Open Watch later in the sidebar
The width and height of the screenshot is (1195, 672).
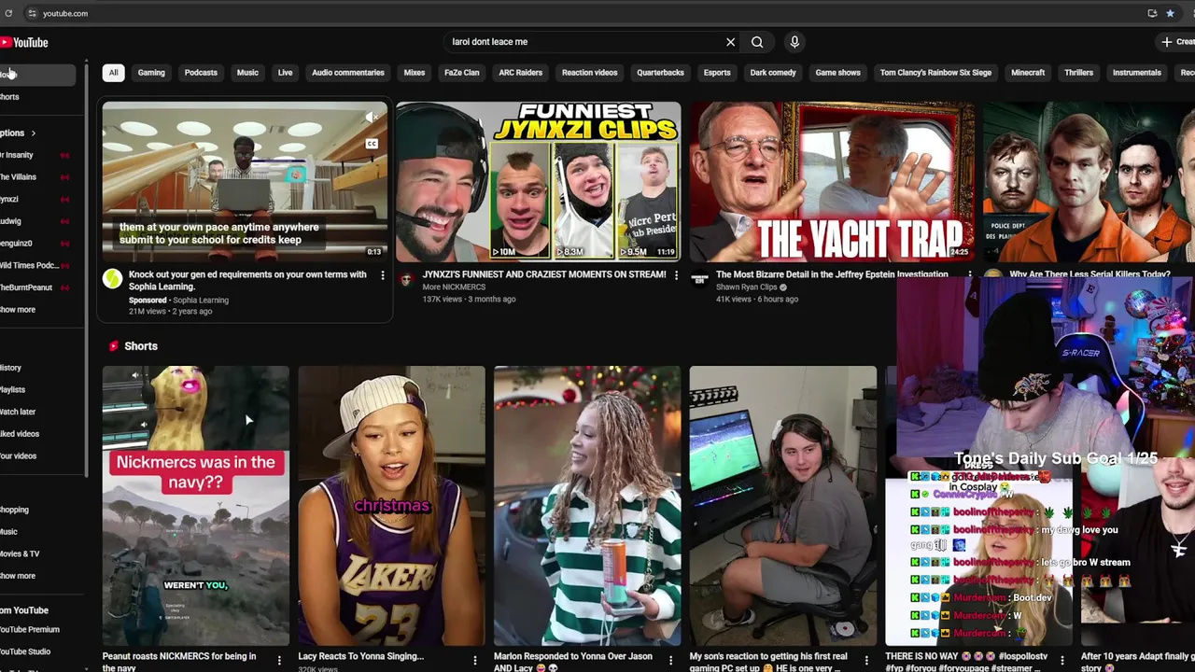pyautogui.click(x=19, y=412)
